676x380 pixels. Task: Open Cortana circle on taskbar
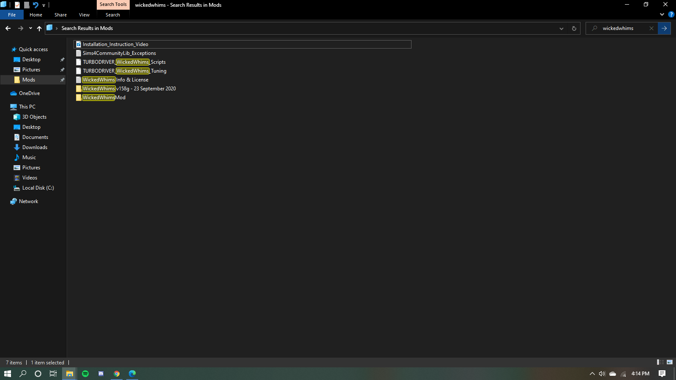38,374
